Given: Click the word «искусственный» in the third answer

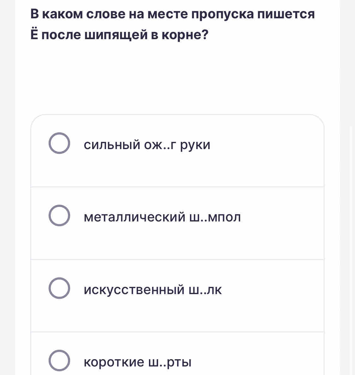Looking at the screenshot, I should [x=134, y=290].
